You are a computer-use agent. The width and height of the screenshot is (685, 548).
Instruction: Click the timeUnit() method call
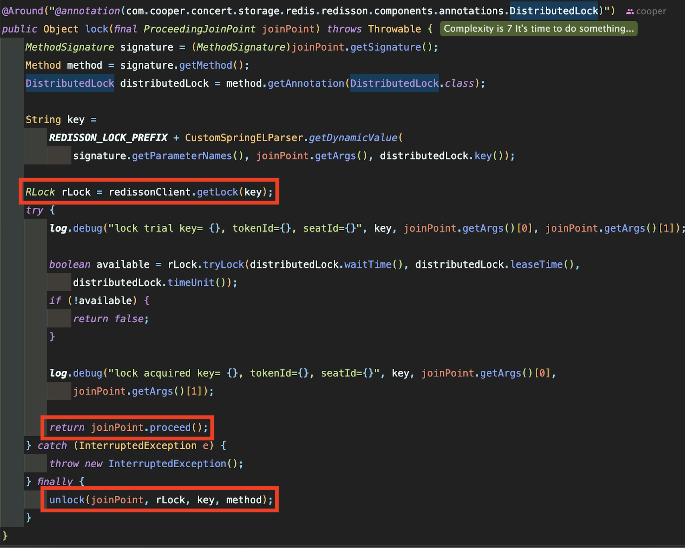pos(196,282)
